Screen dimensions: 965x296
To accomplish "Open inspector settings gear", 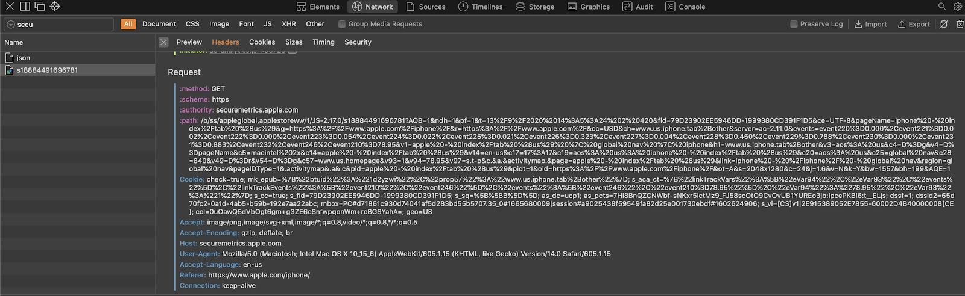I will (x=957, y=7).
